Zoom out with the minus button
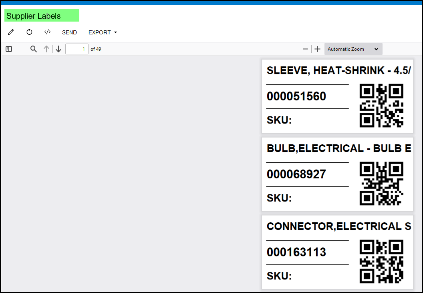The width and height of the screenshot is (423, 293). coord(305,49)
